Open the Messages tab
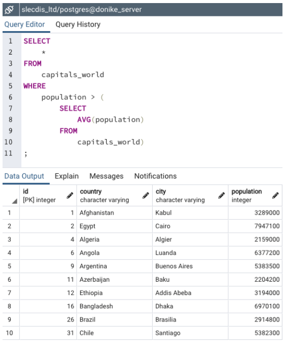This screenshot has height=343, width=284. [106, 176]
